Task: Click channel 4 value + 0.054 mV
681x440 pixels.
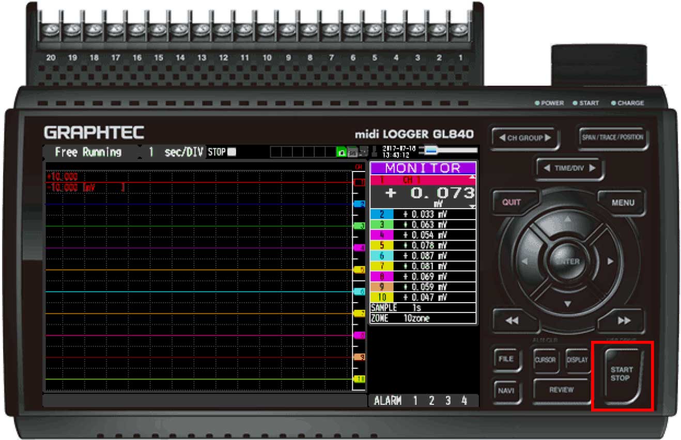Action: [x=425, y=235]
